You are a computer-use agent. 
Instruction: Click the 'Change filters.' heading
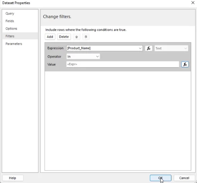(57, 17)
